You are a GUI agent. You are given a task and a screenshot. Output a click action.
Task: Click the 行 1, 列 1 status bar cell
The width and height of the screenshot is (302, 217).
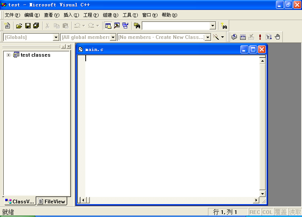(x=228, y=212)
